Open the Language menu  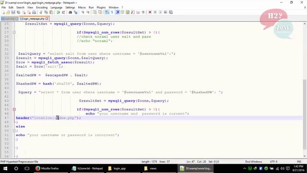coord(57,8)
